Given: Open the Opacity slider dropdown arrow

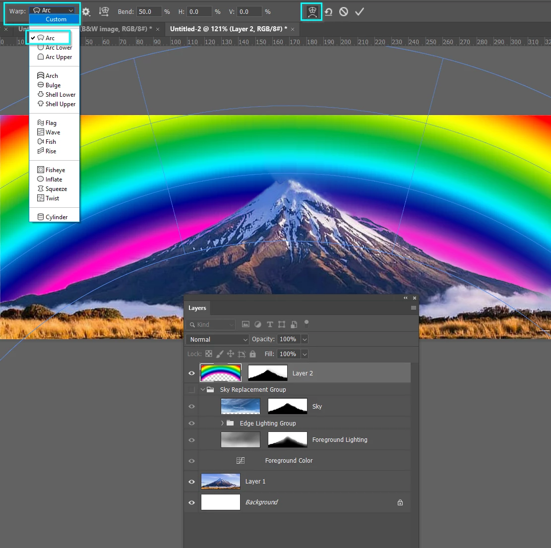Looking at the screenshot, I should click(305, 339).
